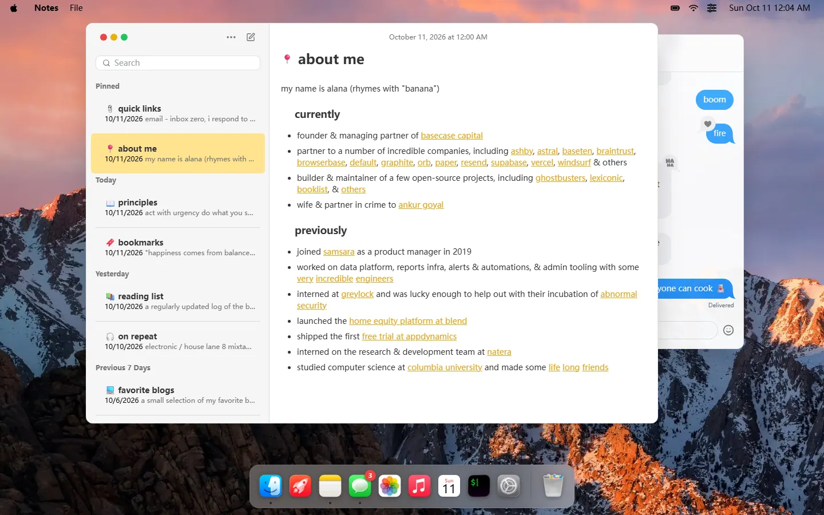Click the Apple menu icon
Viewport: 824px width, 515px height.
point(14,8)
